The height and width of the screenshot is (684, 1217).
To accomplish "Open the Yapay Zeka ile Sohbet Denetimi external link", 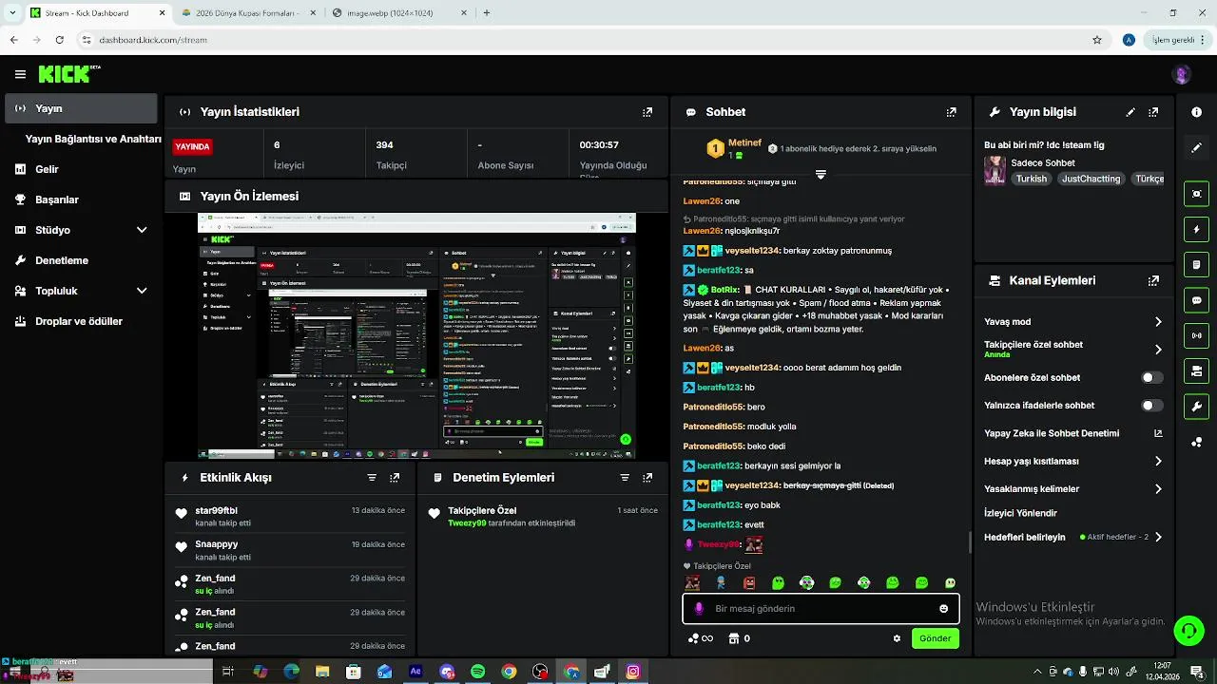I will 1158,433.
